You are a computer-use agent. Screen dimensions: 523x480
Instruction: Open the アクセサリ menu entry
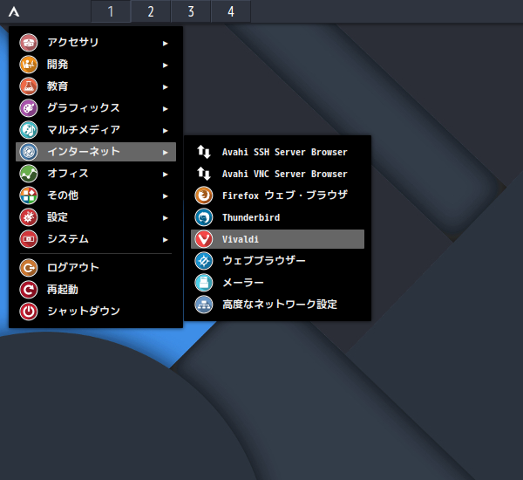pyautogui.click(x=96, y=43)
